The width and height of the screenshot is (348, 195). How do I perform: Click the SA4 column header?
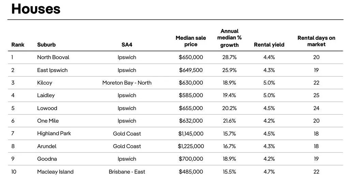[127, 45]
